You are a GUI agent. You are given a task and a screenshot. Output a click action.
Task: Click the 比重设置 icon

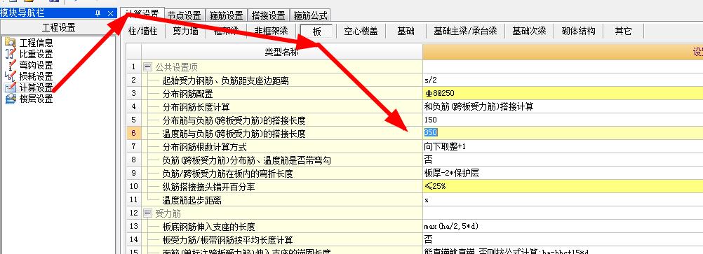coord(11,54)
